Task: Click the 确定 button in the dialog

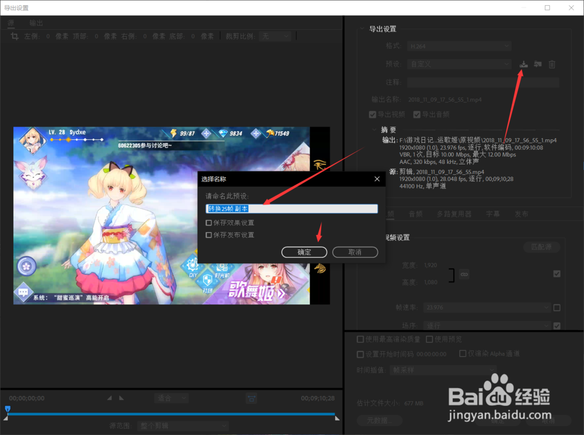Action: pyautogui.click(x=304, y=252)
